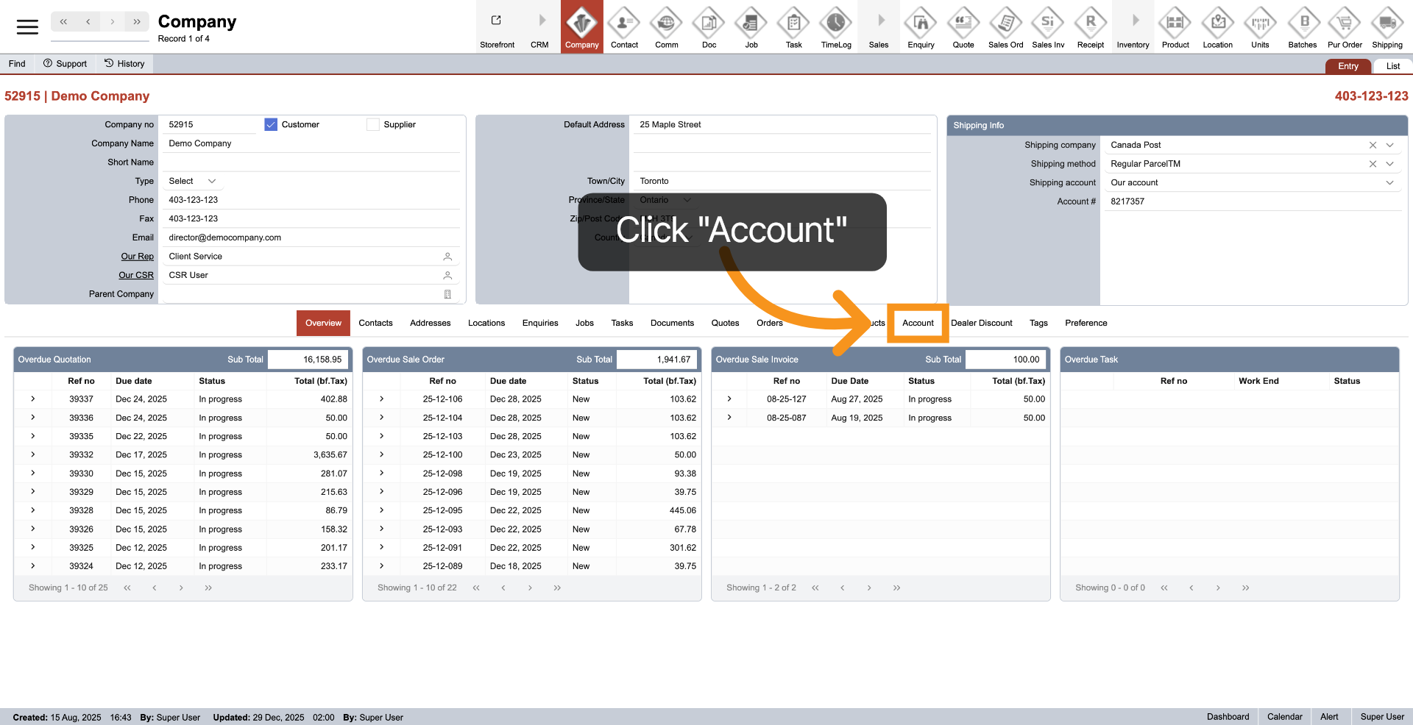This screenshot has height=725, width=1413.
Task: Click the Batches toolbar icon
Action: (1302, 24)
